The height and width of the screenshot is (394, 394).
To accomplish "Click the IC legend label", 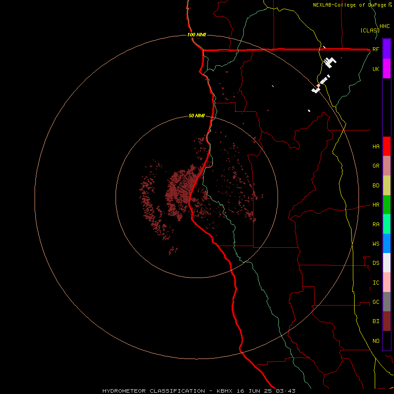I will coord(376,283).
